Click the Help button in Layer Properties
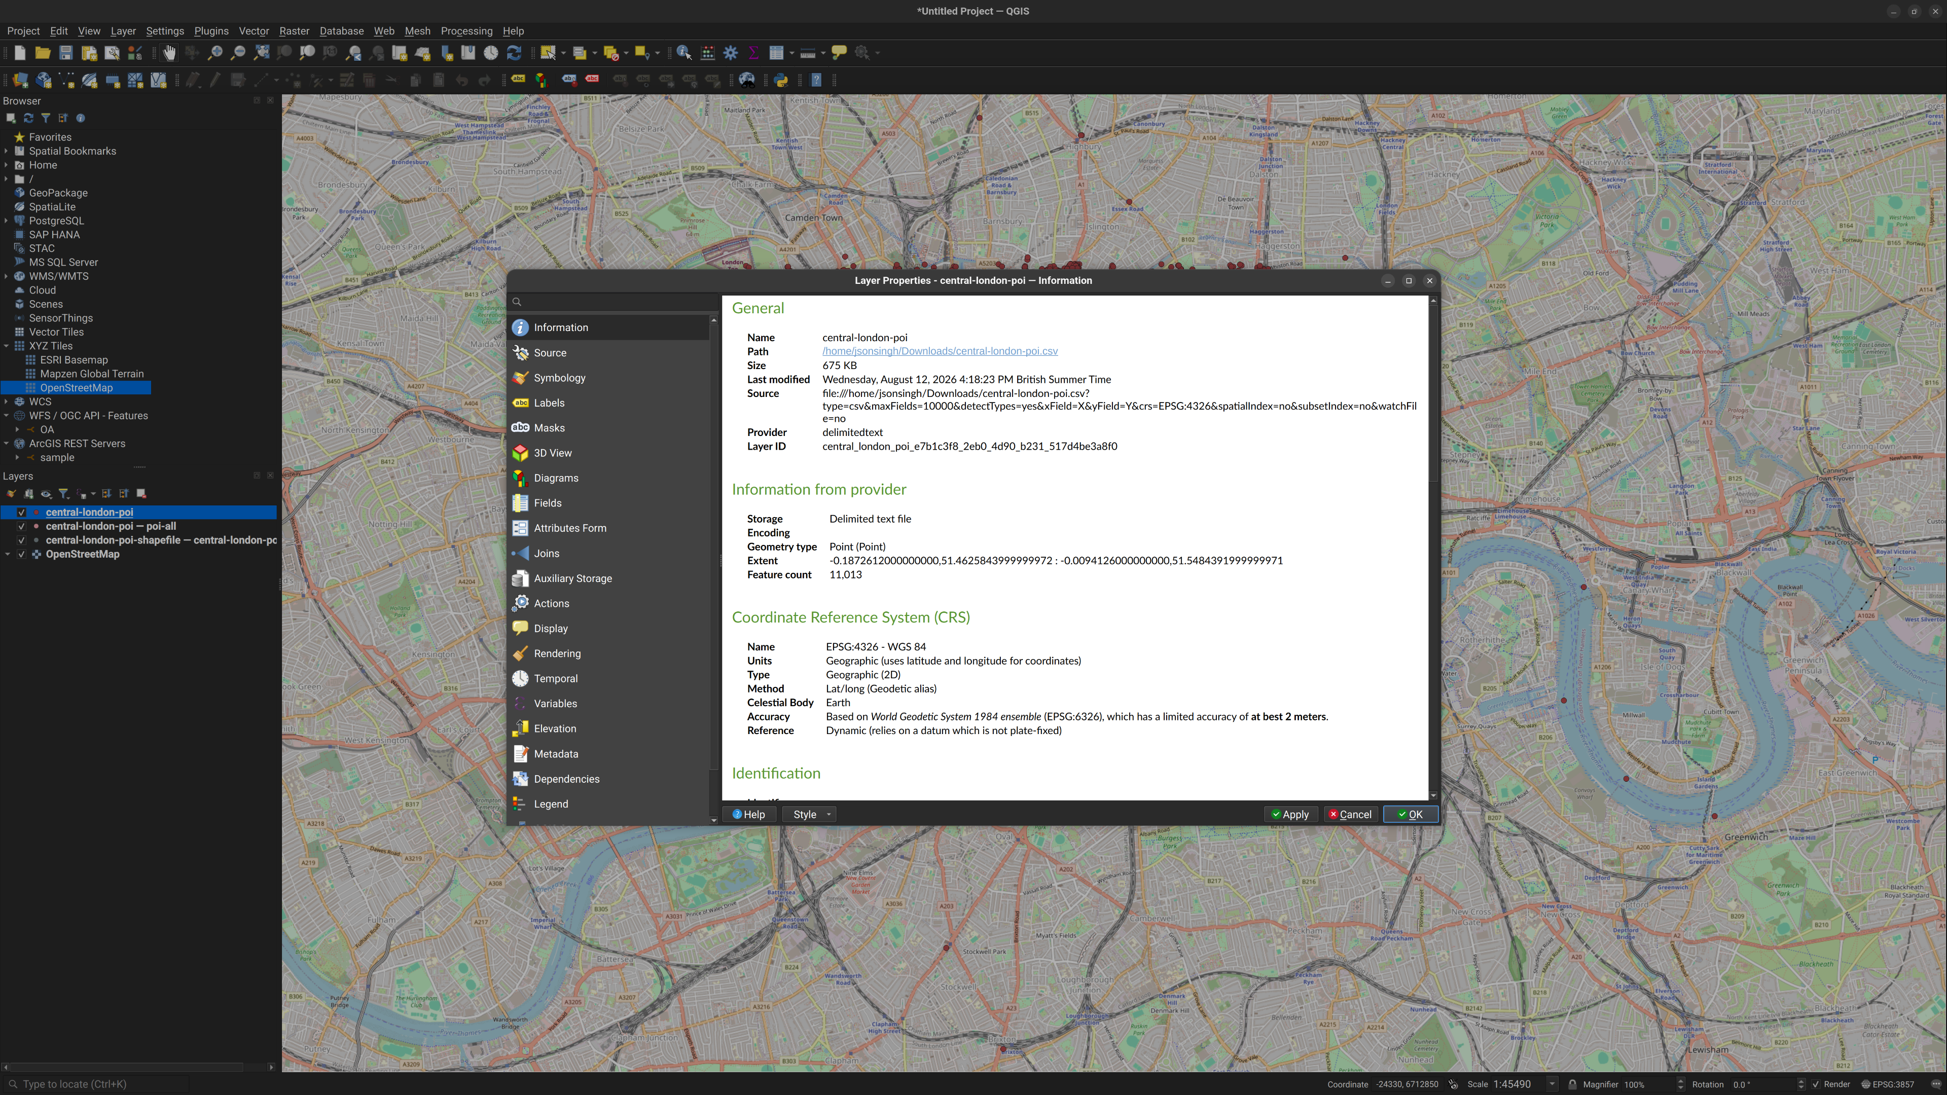1947x1095 pixels. [x=749, y=815]
